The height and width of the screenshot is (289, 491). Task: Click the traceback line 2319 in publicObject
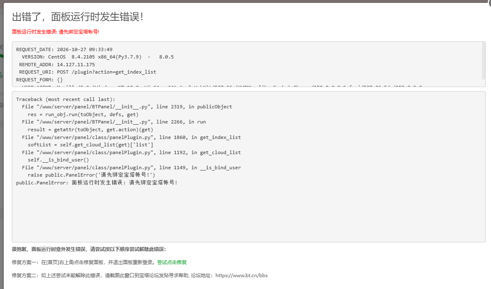127,107
